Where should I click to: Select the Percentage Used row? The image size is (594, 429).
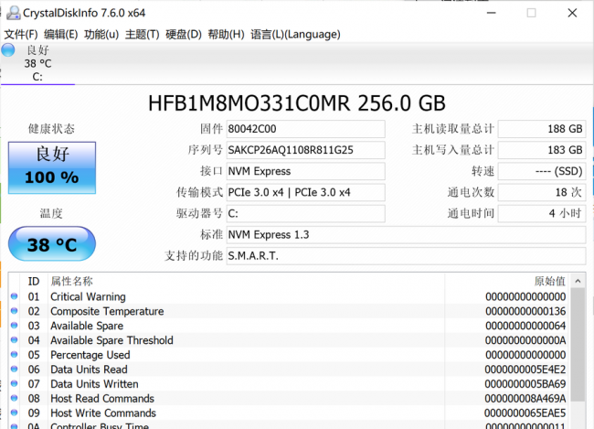(x=289, y=355)
